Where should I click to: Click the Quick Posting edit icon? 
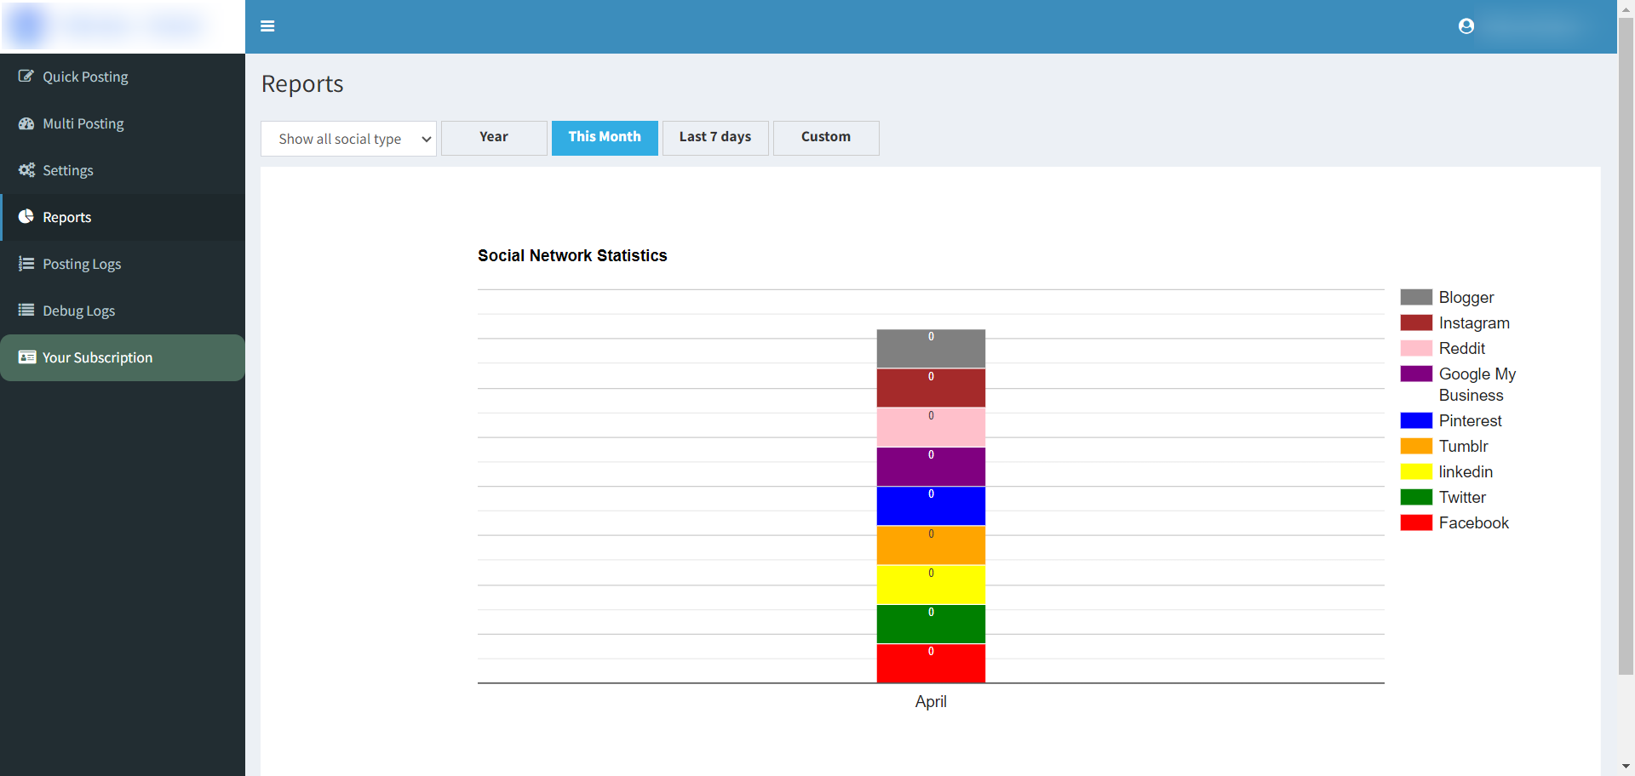click(26, 77)
